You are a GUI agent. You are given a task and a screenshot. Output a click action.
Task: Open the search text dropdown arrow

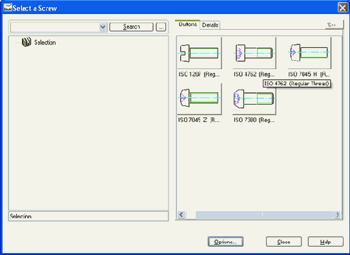tap(103, 27)
